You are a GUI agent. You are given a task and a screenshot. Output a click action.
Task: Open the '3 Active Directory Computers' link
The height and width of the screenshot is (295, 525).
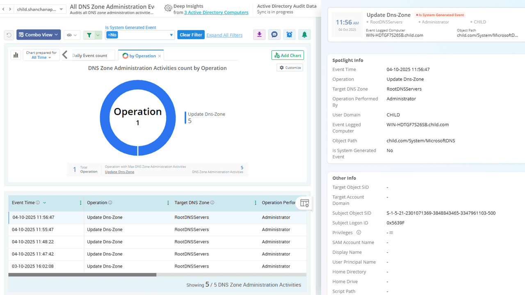[216, 12]
